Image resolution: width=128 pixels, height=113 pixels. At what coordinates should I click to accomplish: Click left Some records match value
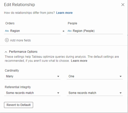20,93
